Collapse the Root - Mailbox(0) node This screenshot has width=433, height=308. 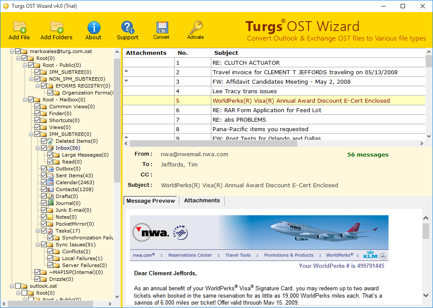[x=25, y=100]
